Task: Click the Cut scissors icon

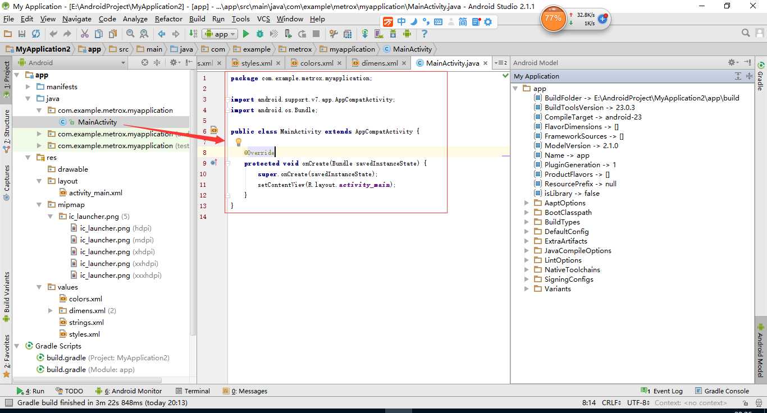Action: [84, 34]
